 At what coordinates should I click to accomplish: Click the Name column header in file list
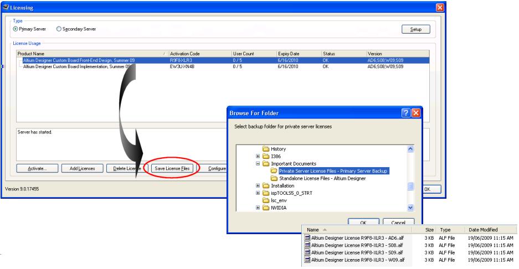click(x=357, y=230)
